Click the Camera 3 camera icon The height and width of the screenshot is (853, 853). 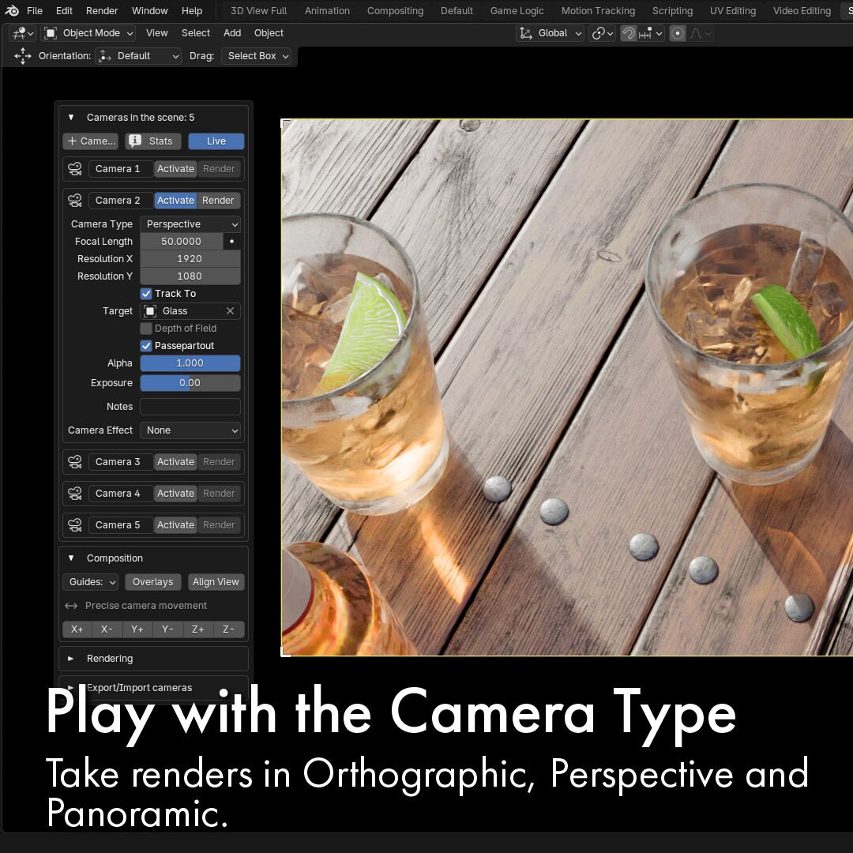tap(75, 462)
